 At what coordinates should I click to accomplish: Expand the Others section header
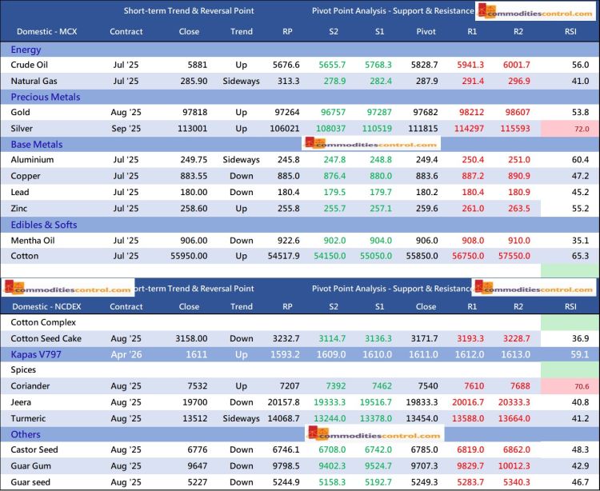[x=26, y=434]
